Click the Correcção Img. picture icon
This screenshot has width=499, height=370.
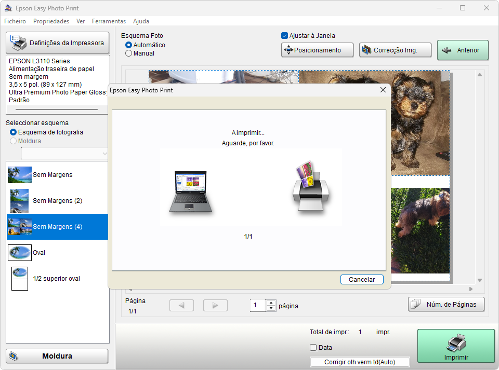(x=366, y=50)
